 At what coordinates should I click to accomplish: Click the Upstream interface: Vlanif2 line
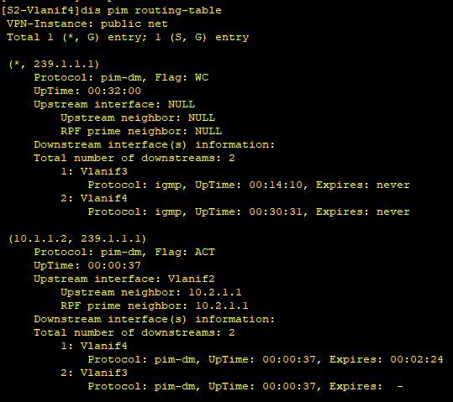124,279
